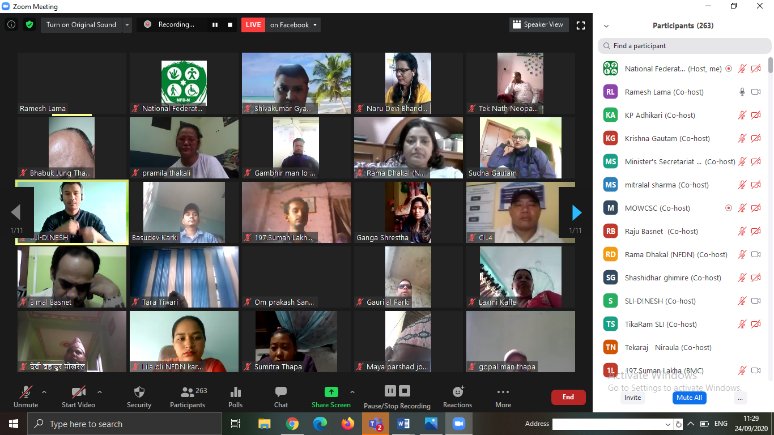Viewport: 774px width, 435px height.
Task: Expand the Original Sound dropdown arrow
Action: coord(127,25)
